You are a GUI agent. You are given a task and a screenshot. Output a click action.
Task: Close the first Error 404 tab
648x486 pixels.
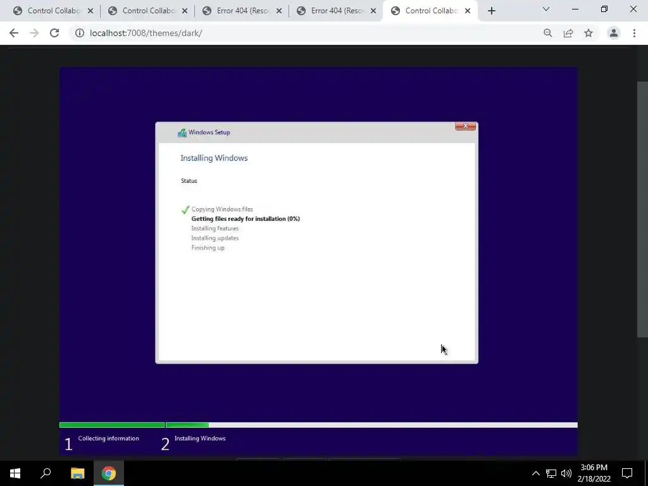[x=279, y=11]
